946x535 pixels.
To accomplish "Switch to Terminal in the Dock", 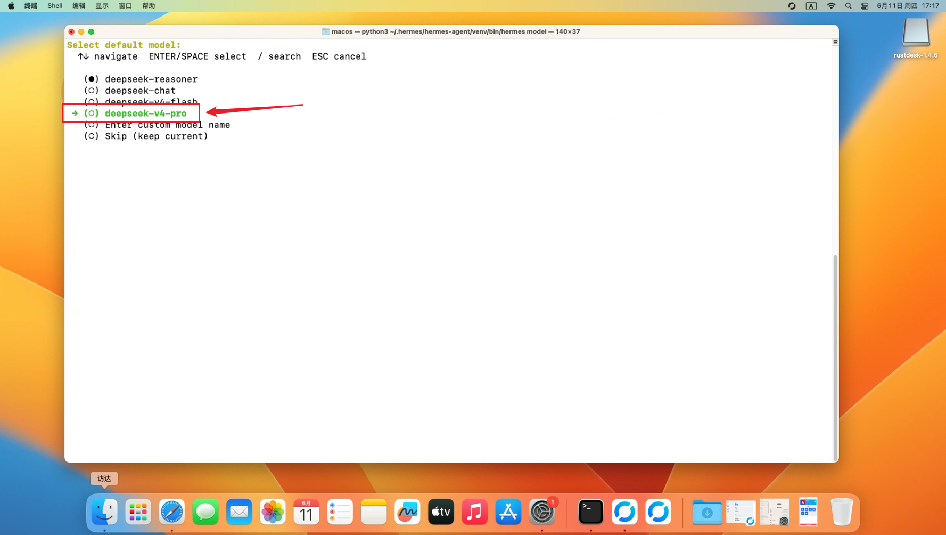I will click(x=591, y=512).
